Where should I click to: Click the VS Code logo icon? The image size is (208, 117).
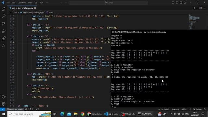click(x=3, y=3)
